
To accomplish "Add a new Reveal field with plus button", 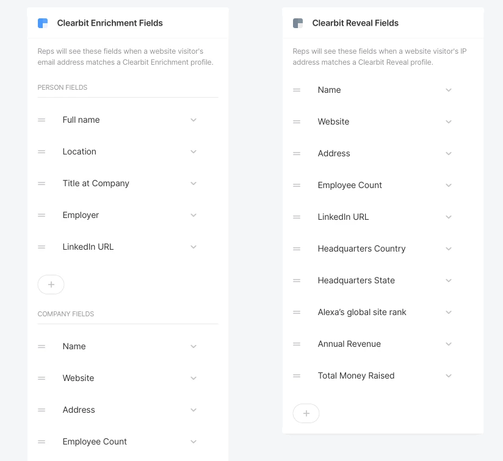I will point(306,413).
